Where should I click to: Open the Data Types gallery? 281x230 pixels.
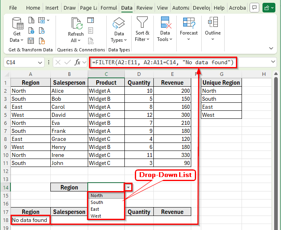pos(119,30)
